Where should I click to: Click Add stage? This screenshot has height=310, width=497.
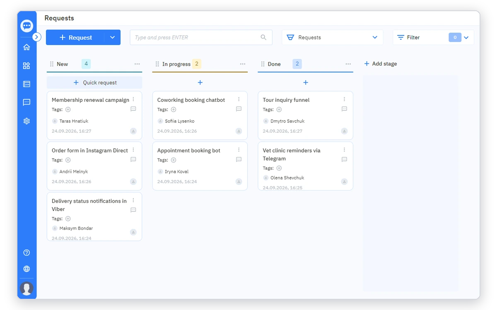point(381,64)
